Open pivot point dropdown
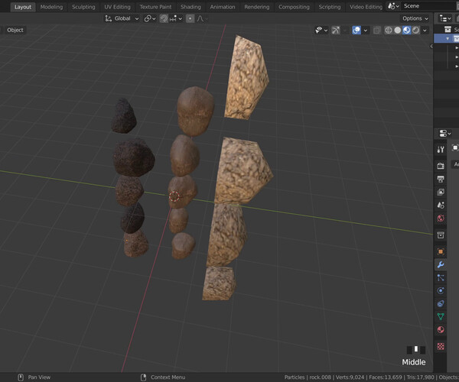This screenshot has width=459, height=382. (150, 18)
